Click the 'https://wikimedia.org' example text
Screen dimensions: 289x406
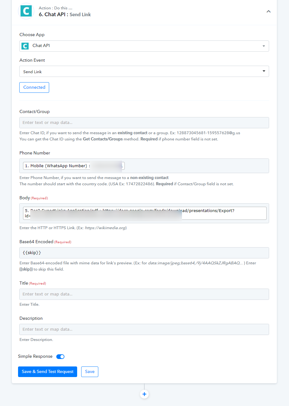pos(105,228)
